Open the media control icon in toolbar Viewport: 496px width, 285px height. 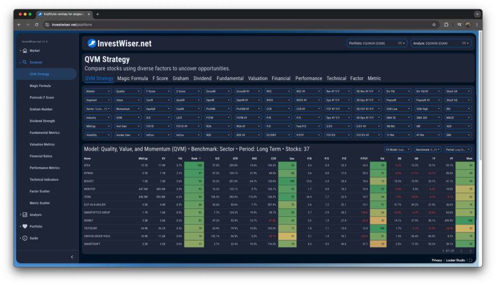point(459,25)
